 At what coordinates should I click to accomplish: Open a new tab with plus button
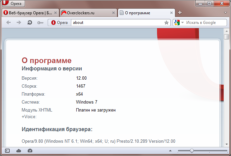click(x=180, y=13)
